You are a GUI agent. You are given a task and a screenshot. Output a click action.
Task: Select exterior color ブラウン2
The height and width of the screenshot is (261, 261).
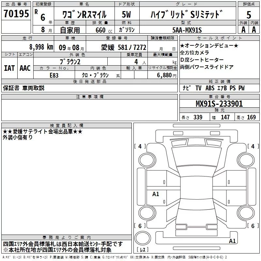coord(70,62)
